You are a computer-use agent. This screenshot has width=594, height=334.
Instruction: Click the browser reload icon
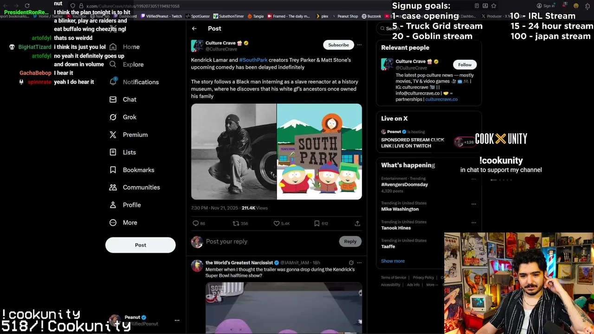click(x=27, y=6)
